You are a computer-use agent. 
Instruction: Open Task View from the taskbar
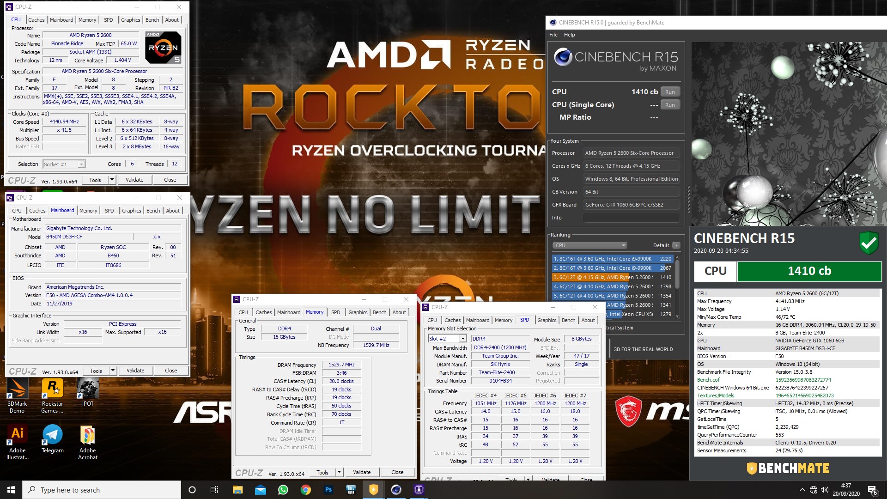214,490
